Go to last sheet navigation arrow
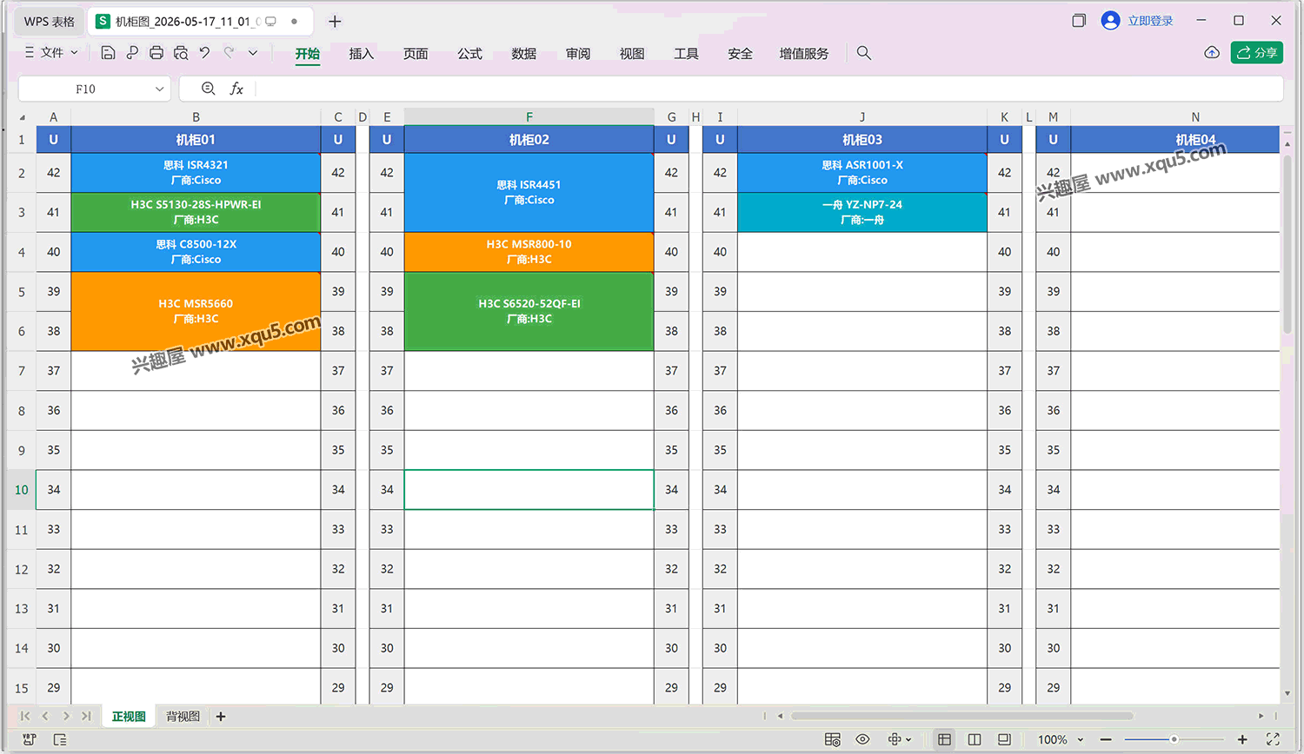 [x=86, y=716]
